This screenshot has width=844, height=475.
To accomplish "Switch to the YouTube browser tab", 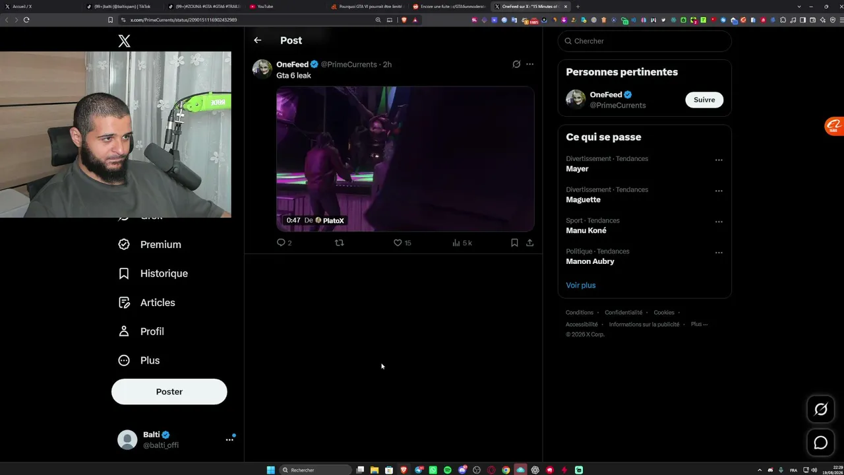I will pyautogui.click(x=287, y=7).
